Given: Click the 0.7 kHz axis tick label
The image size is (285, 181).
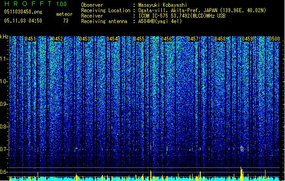Looking at the screenshot, I should point(4,149).
